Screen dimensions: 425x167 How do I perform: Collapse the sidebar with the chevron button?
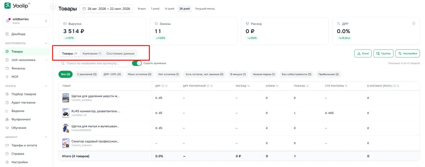53,6
